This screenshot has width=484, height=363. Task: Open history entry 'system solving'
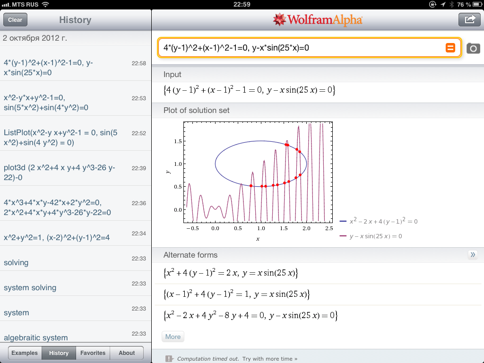(x=30, y=287)
